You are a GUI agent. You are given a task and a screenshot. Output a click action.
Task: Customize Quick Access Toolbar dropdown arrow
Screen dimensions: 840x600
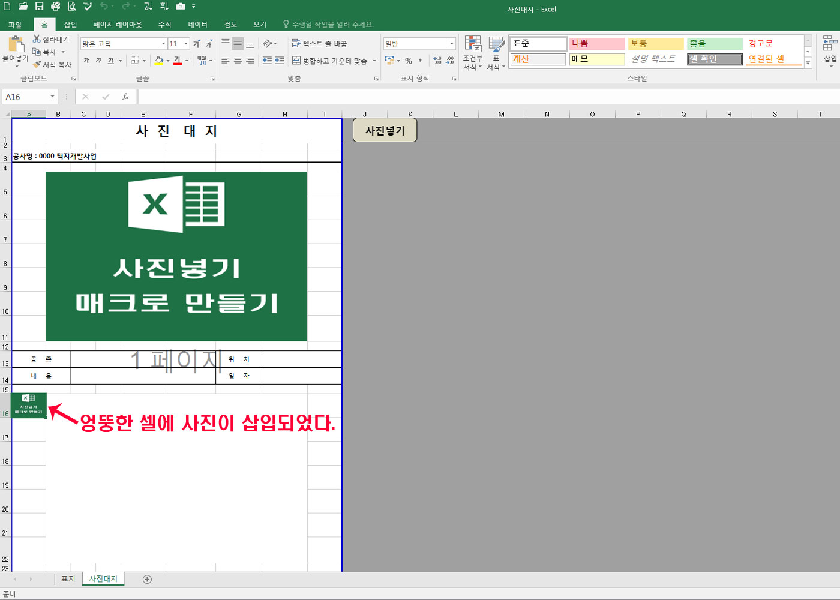(194, 7)
